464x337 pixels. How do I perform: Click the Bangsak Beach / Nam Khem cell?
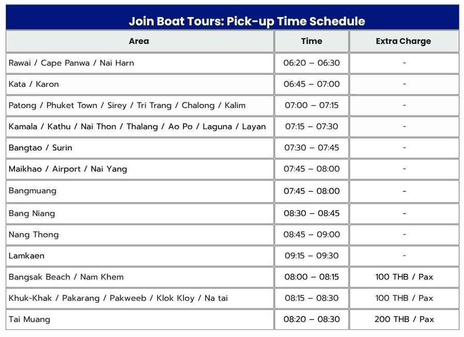point(66,277)
